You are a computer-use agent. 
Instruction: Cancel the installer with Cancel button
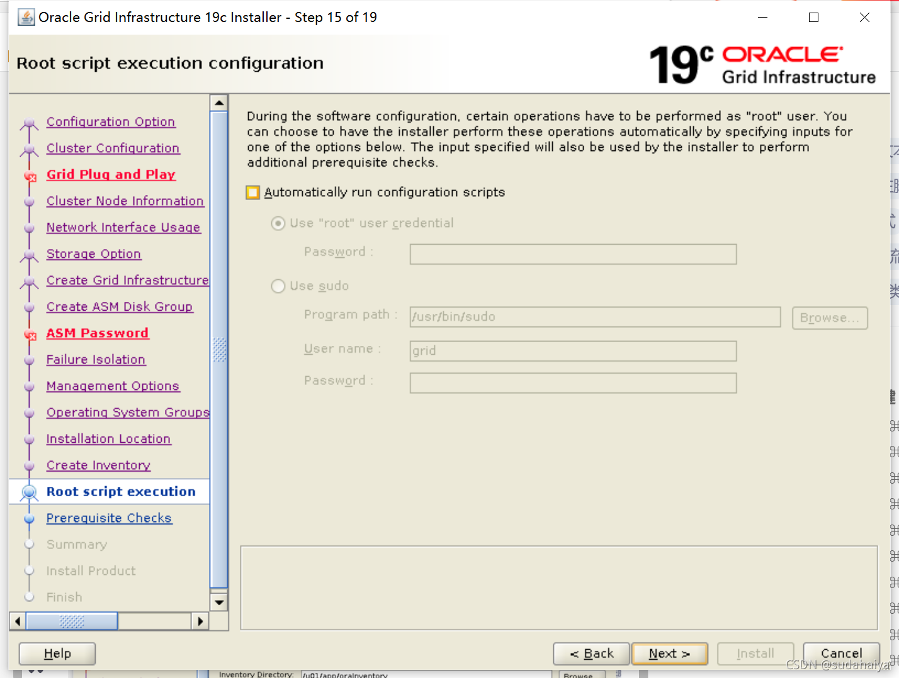(x=842, y=653)
